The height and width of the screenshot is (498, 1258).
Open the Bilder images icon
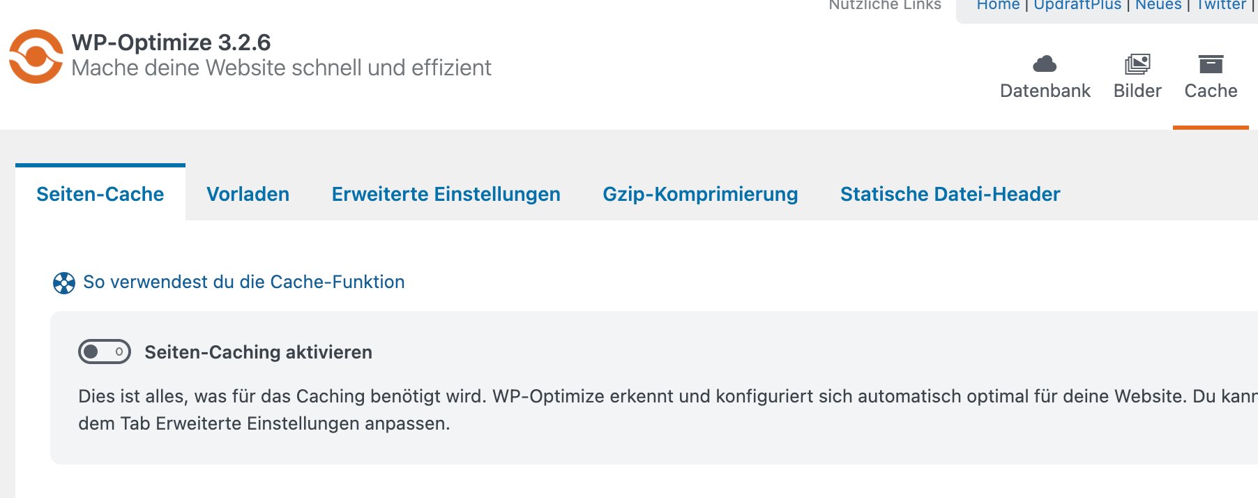(1137, 64)
